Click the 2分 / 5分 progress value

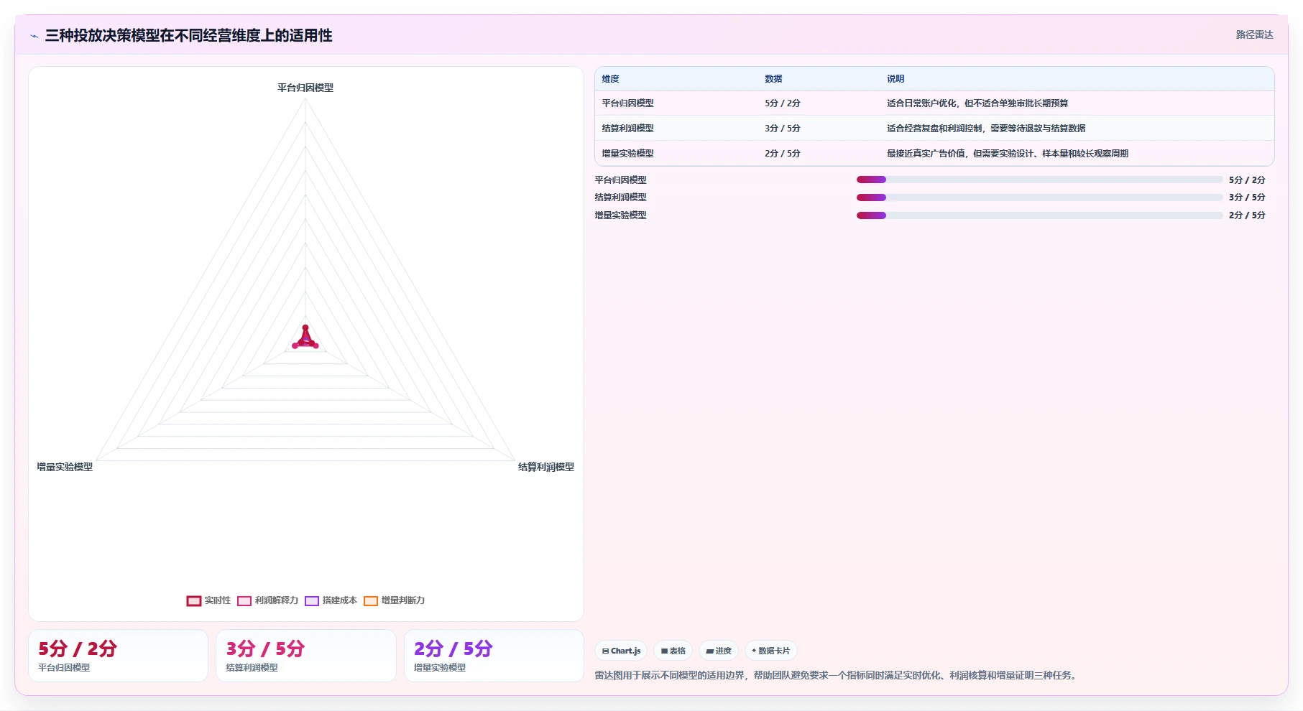click(x=1247, y=215)
